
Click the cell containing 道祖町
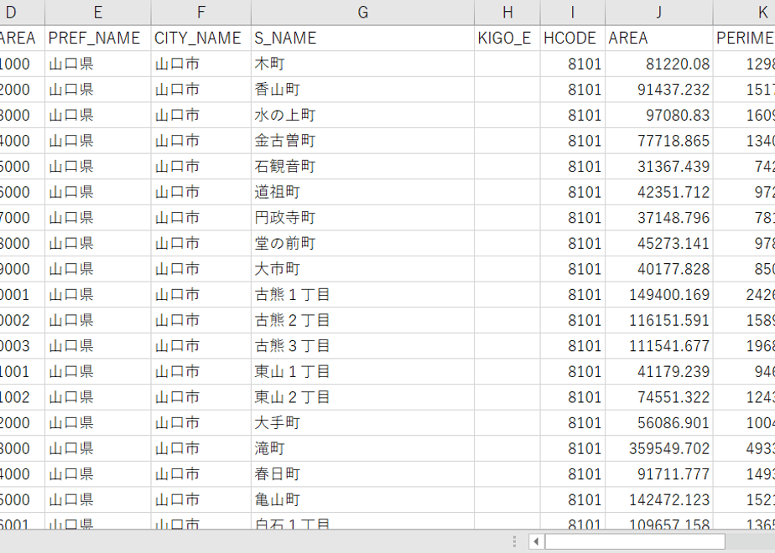click(x=363, y=192)
